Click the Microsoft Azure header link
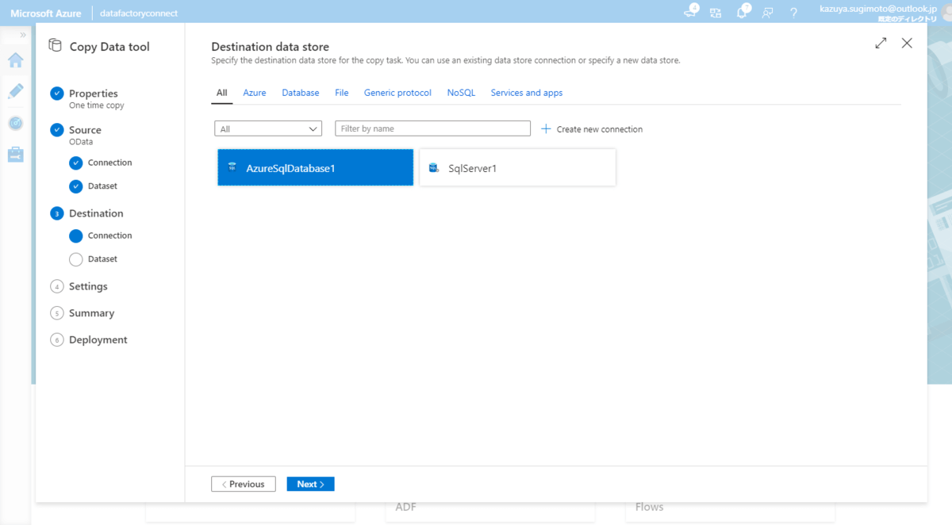This screenshot has width=952, height=525. point(45,13)
